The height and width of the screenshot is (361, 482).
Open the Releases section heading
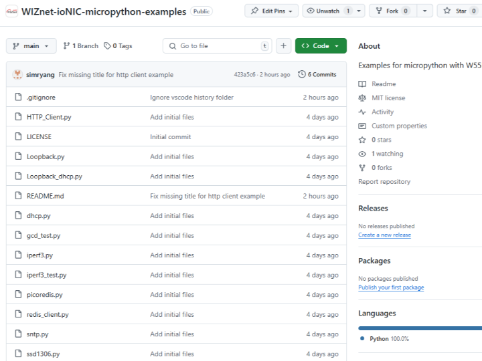[x=373, y=208]
